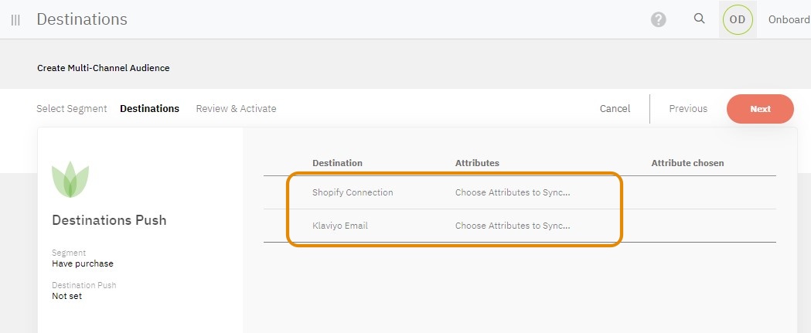811x333 pixels.
Task: Click the Attributes column header
Action: point(477,163)
